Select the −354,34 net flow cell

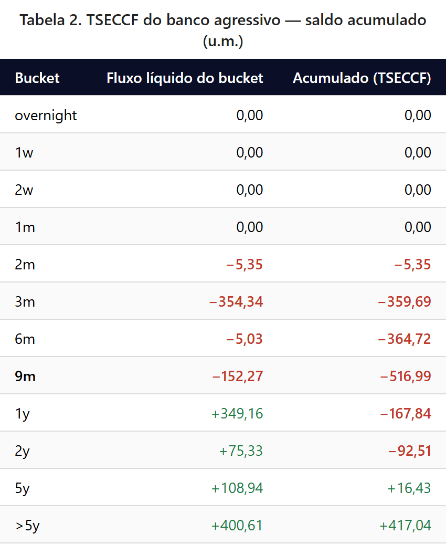pyautogui.click(x=236, y=302)
